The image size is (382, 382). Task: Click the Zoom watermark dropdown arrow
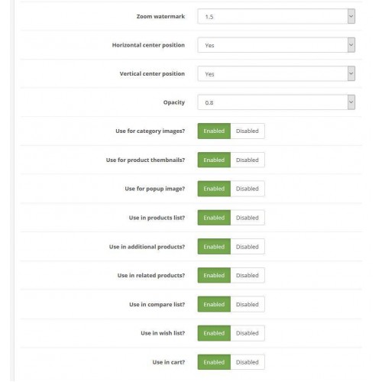point(351,16)
